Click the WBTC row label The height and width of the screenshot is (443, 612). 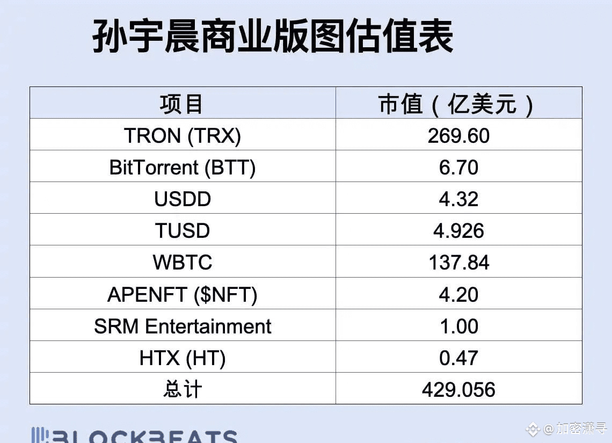[x=182, y=262]
